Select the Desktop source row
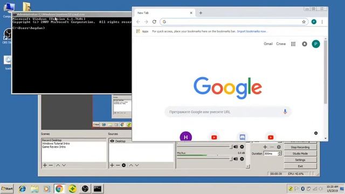Viewport: 345px width, 194px height. pyautogui.click(x=141, y=141)
